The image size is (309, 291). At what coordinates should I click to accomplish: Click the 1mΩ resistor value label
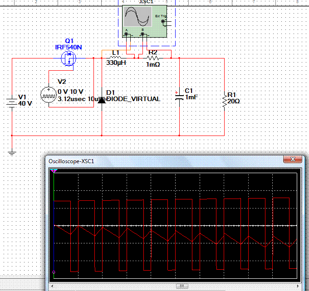pyautogui.click(x=153, y=64)
